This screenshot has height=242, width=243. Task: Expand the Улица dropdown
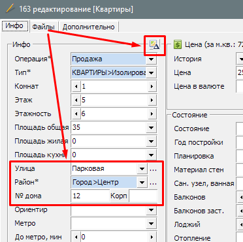[142, 169]
